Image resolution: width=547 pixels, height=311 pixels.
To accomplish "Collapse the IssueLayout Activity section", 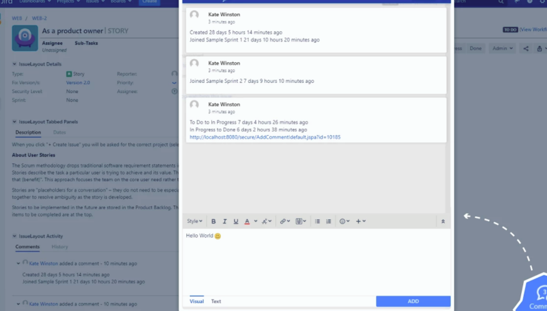I will point(14,236).
